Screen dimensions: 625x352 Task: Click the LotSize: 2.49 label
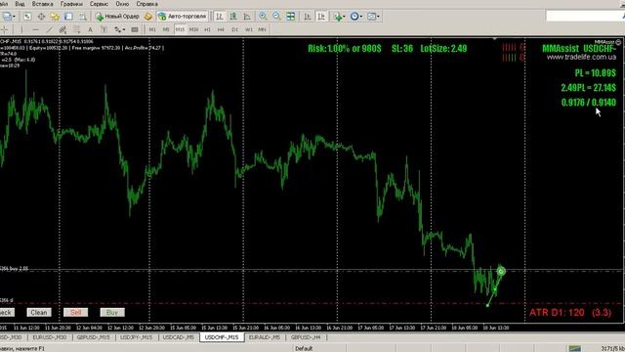click(x=443, y=49)
